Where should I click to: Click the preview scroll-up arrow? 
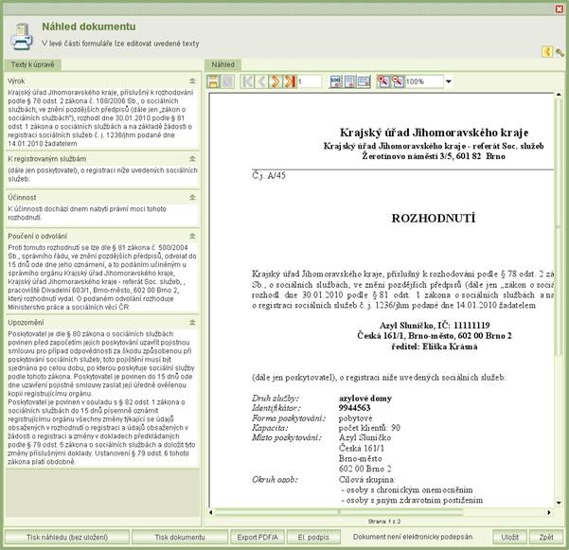[x=559, y=95]
